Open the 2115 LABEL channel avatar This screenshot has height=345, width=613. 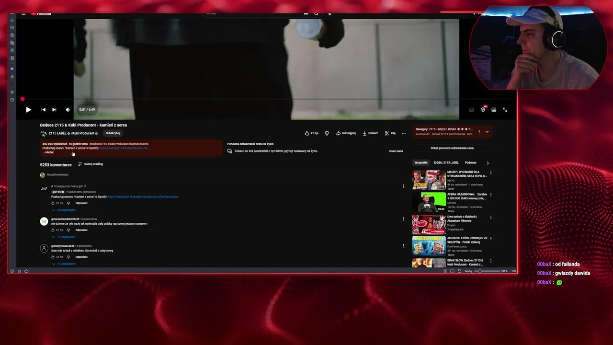[44, 133]
